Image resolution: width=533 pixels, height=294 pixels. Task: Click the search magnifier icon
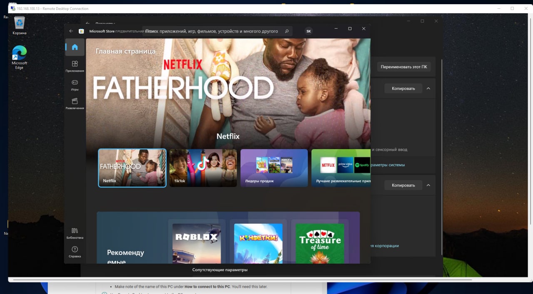pyautogui.click(x=286, y=31)
